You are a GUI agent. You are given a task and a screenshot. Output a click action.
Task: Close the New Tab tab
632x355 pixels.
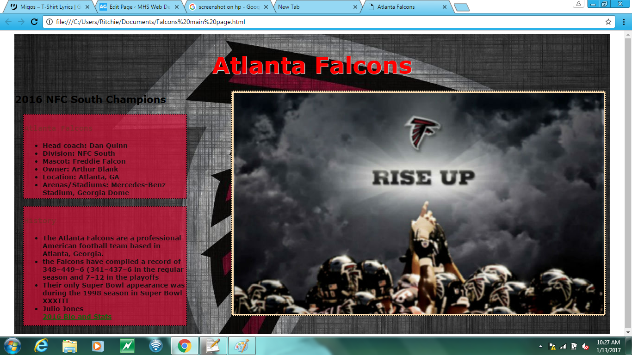[x=355, y=7]
